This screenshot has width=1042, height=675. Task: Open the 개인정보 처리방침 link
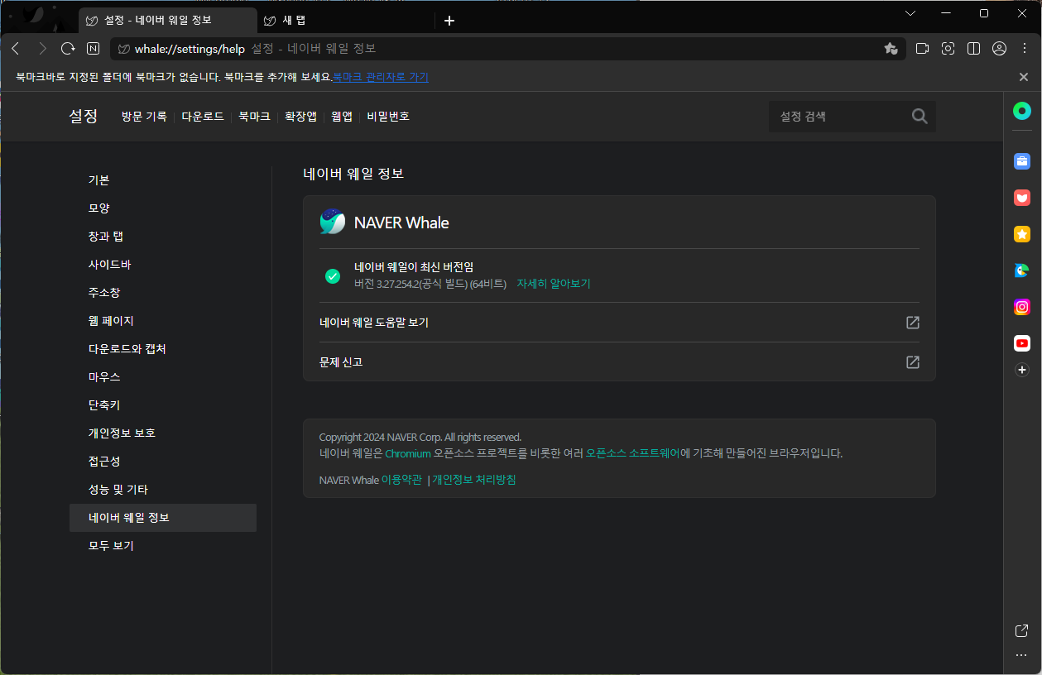click(474, 480)
